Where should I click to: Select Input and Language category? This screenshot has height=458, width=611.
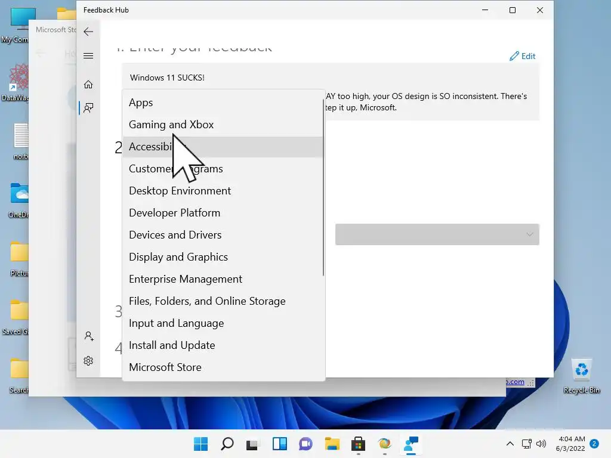223,323
